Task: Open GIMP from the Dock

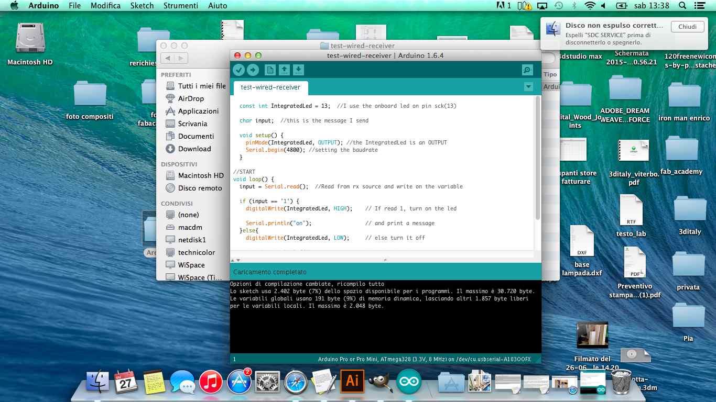Action: (x=381, y=383)
